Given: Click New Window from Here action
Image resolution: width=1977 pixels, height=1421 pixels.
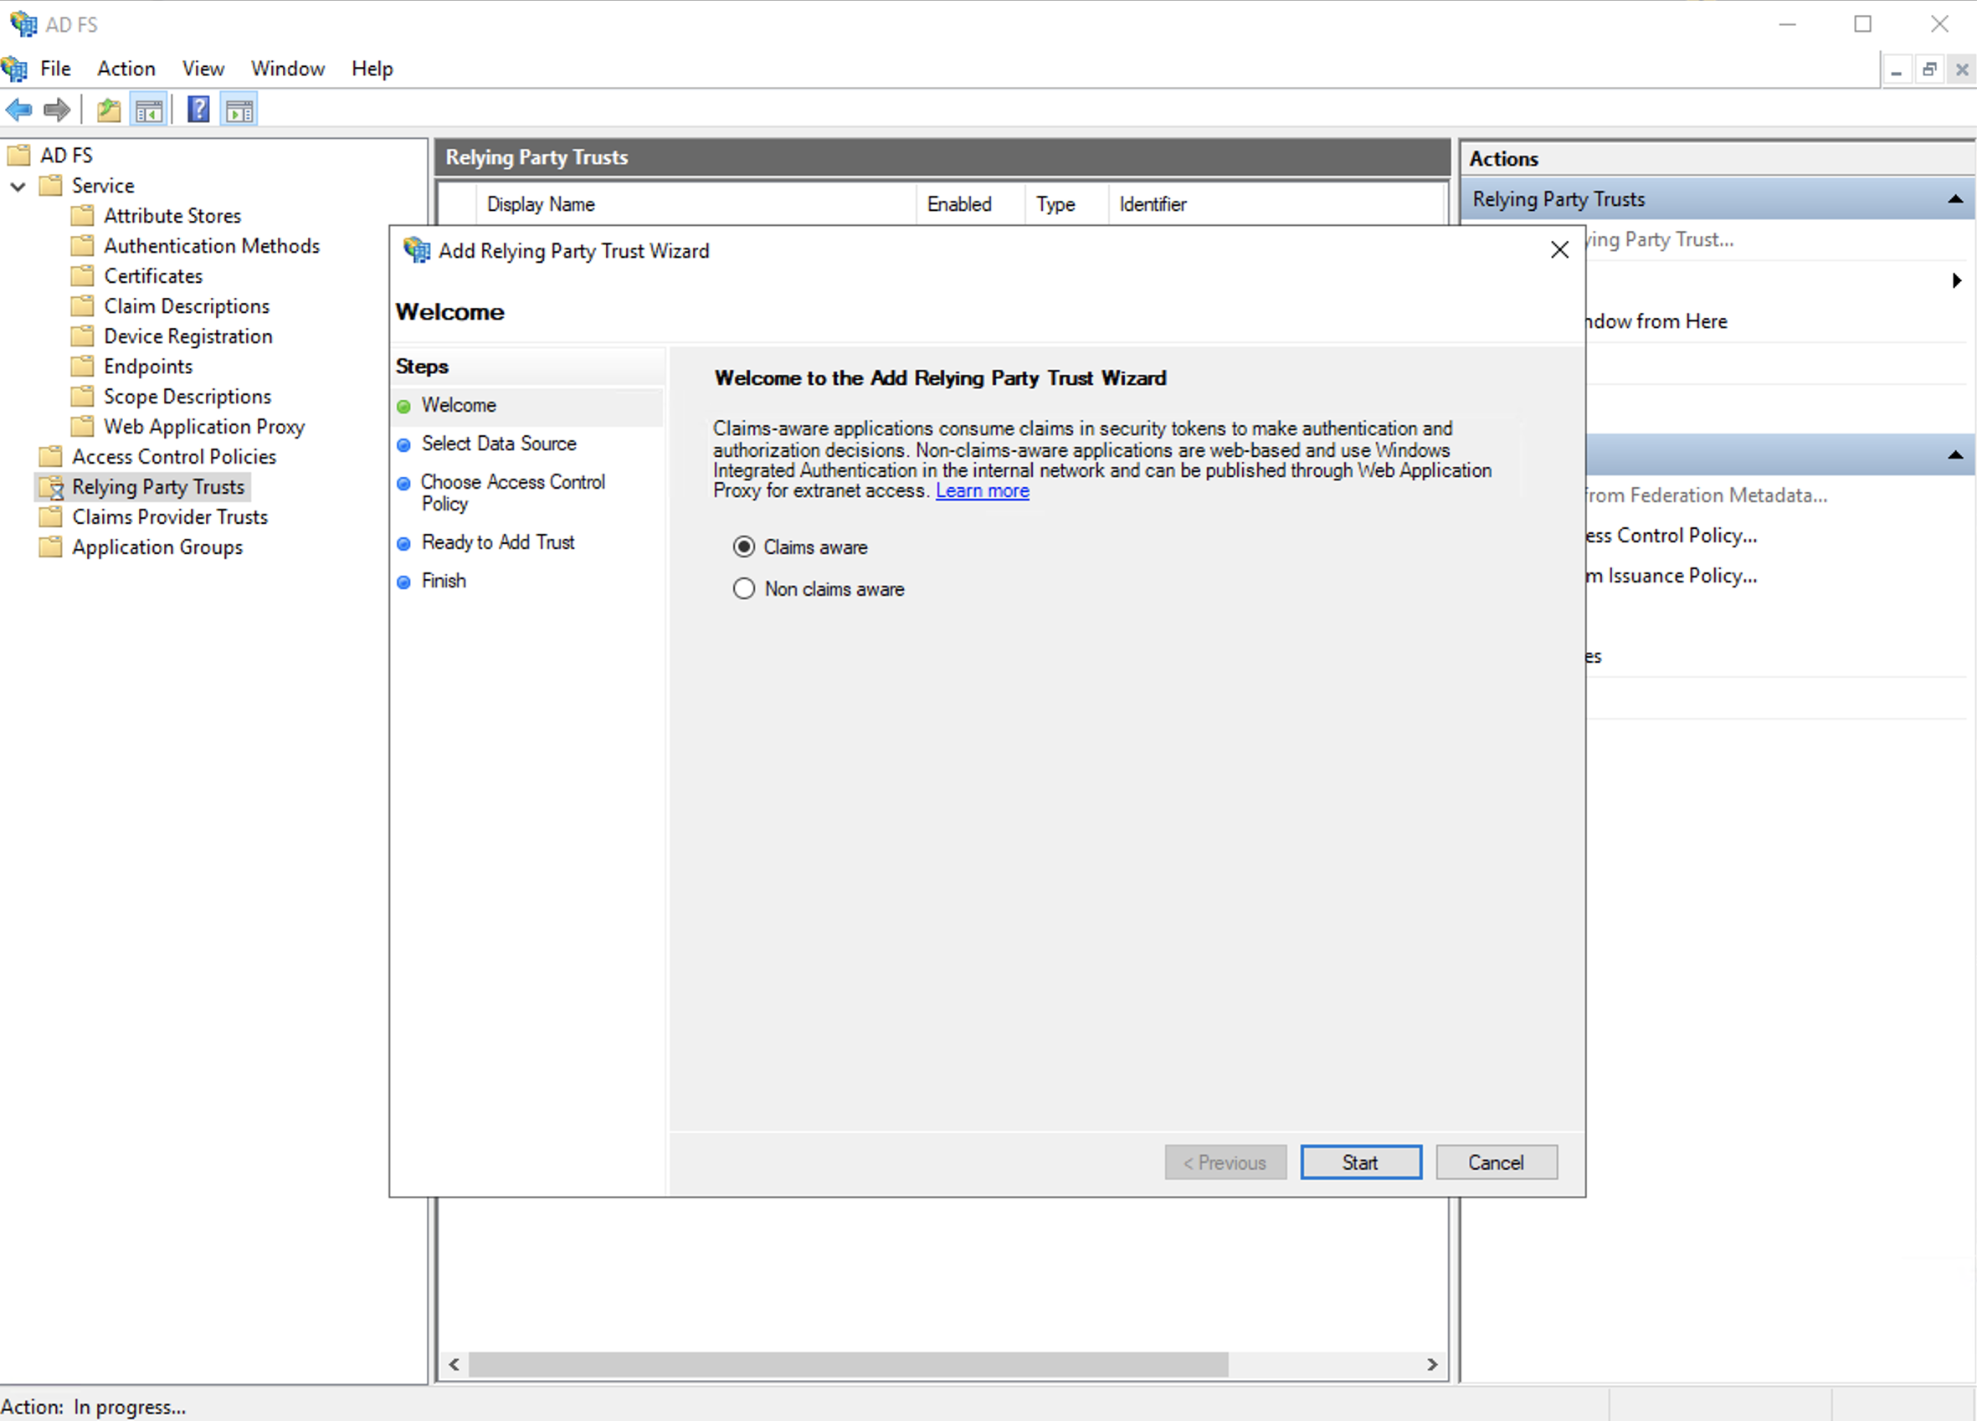Looking at the screenshot, I should 1656,321.
